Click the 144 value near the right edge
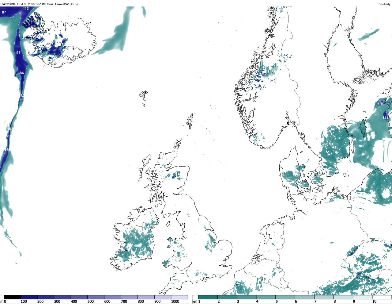Viewport: 392px width, 304px height. (385, 118)
